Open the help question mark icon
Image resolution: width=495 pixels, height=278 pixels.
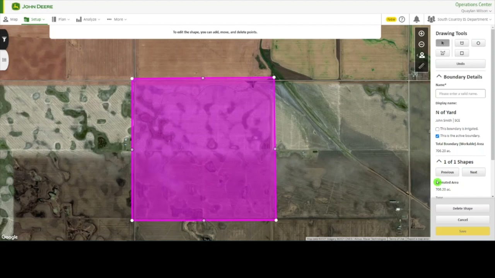point(402,19)
